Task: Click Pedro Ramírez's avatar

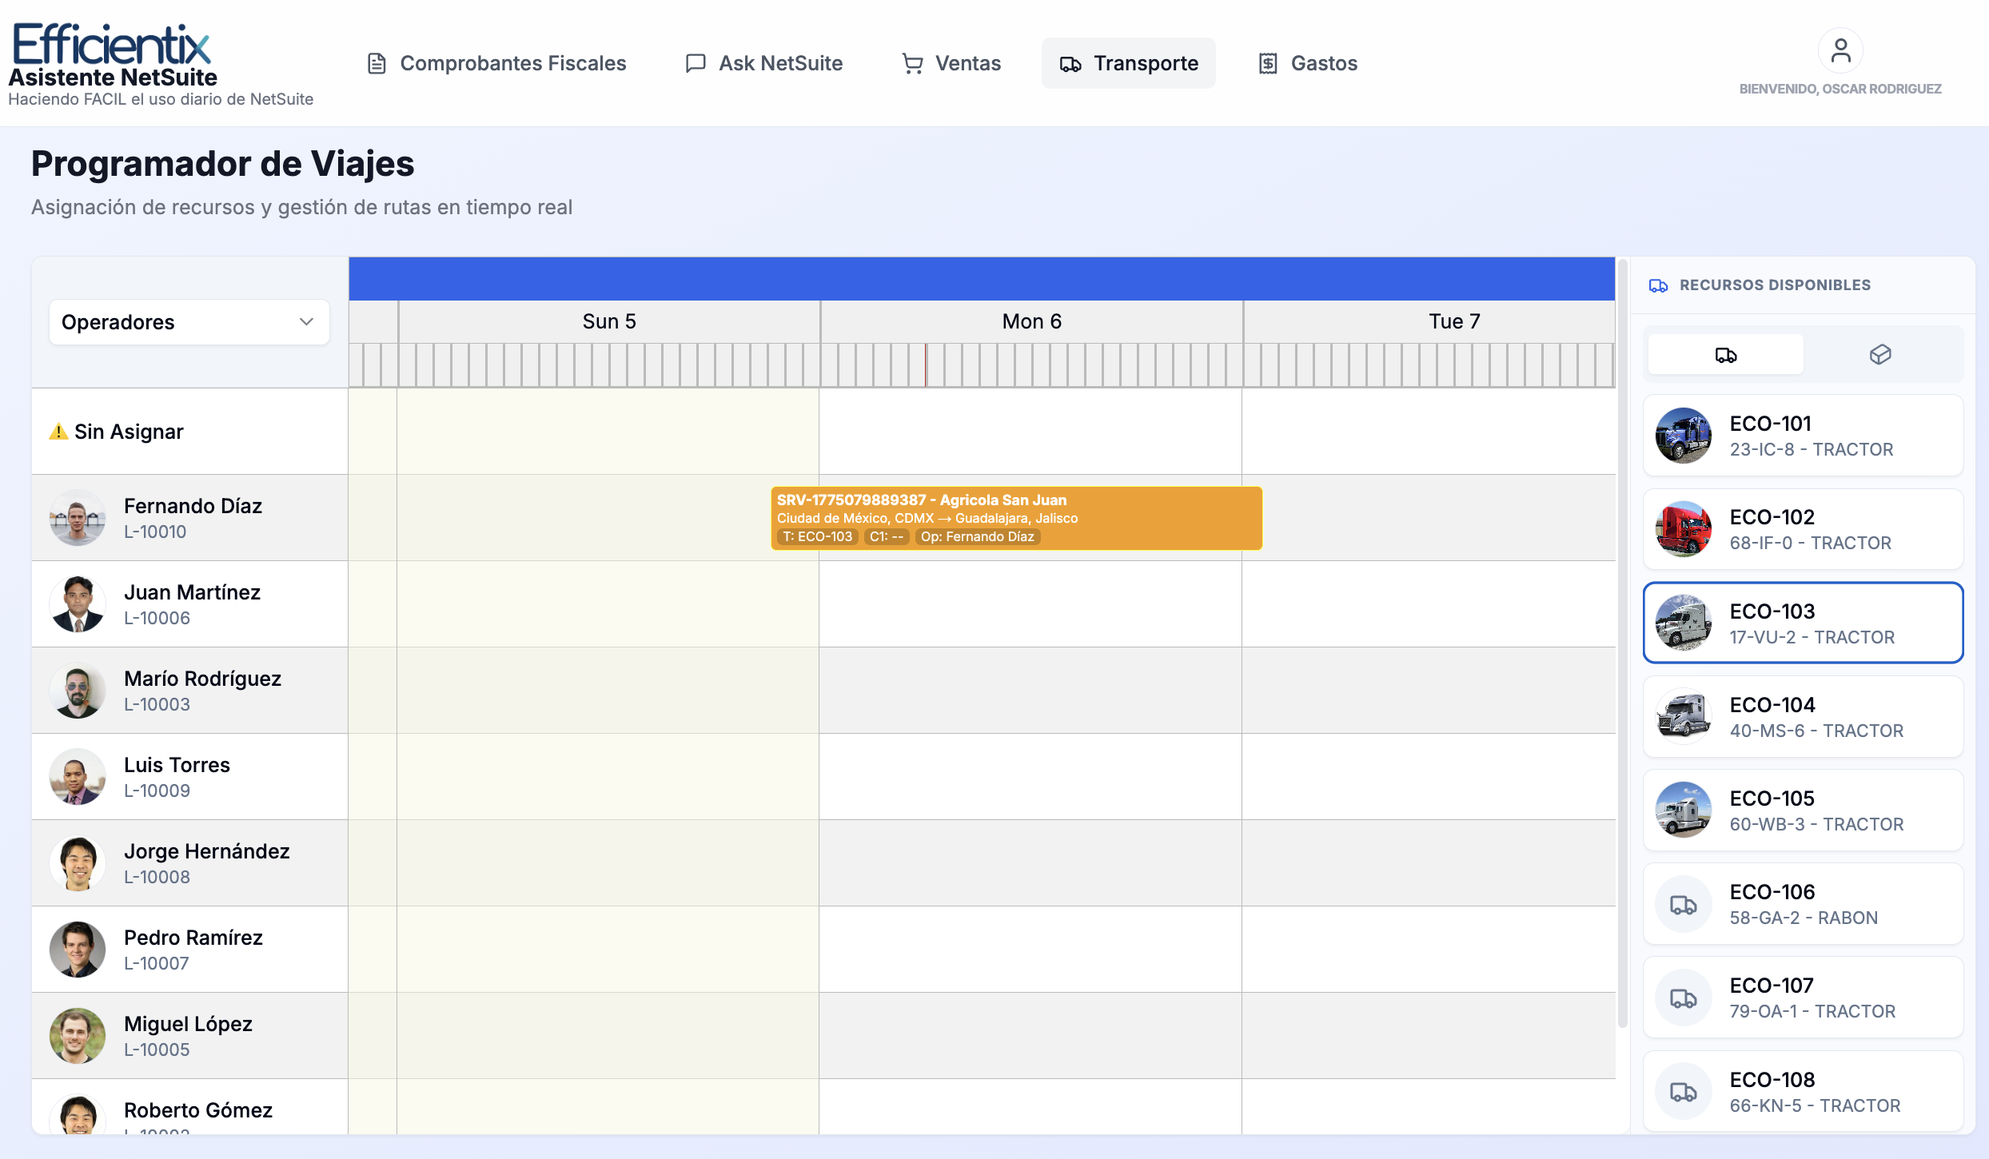Action: (78, 950)
